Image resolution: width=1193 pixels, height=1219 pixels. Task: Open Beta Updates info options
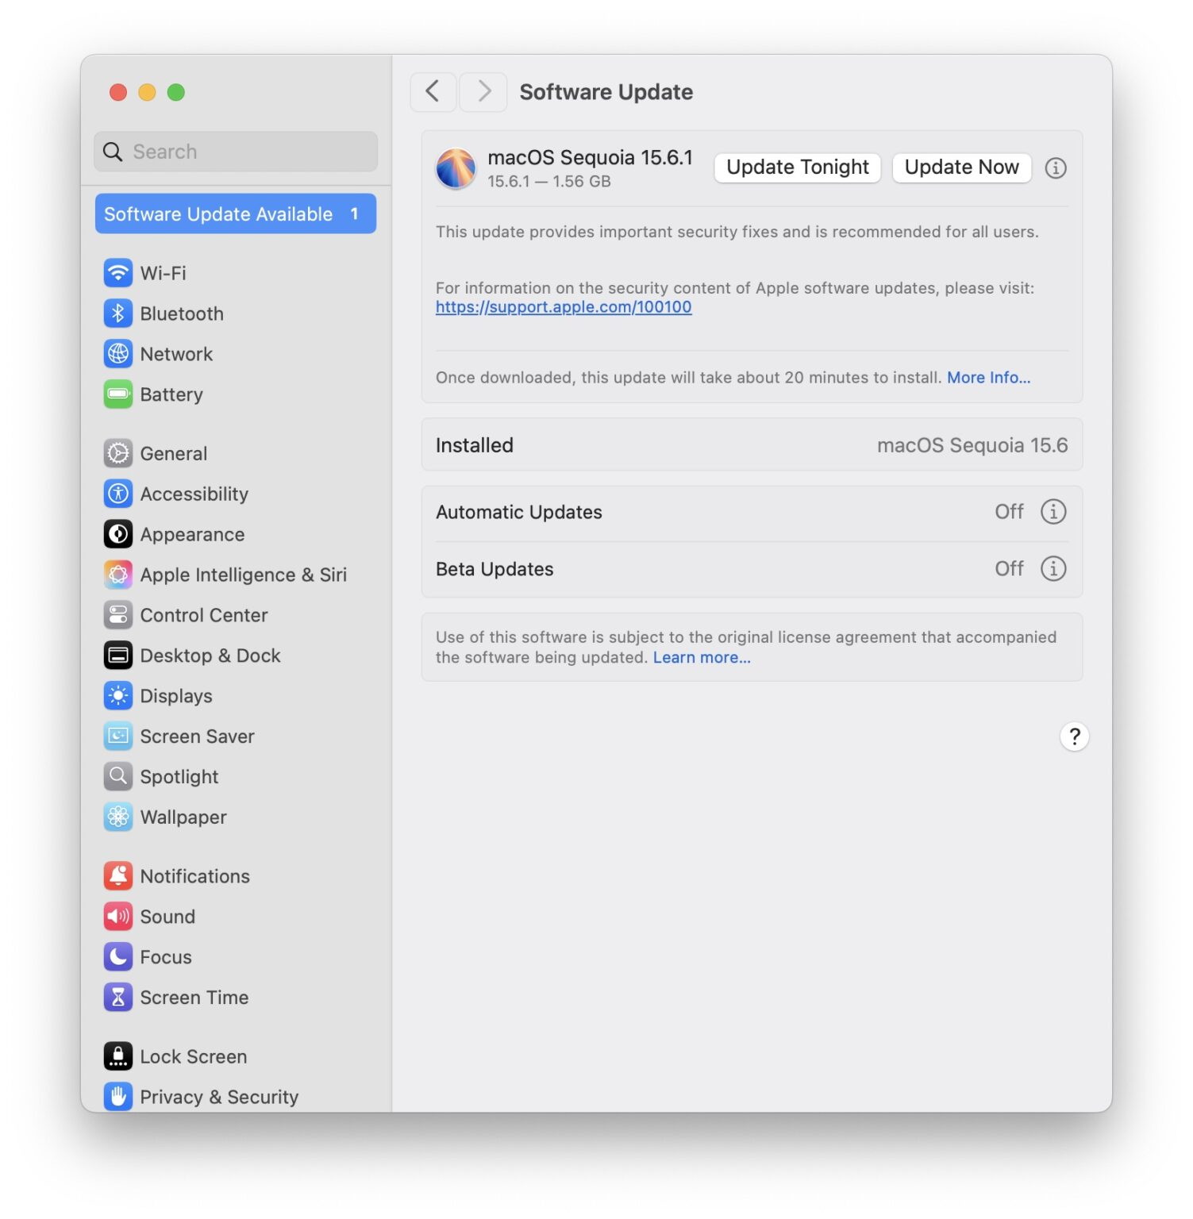(x=1053, y=569)
